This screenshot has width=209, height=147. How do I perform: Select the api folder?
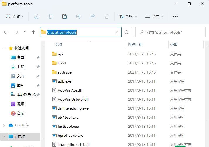tap(60, 54)
